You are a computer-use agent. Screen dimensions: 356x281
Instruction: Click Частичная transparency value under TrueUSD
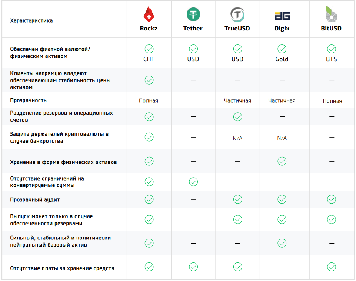pyautogui.click(x=237, y=100)
